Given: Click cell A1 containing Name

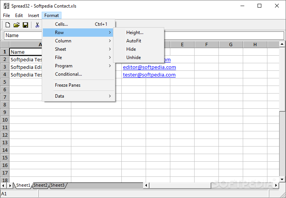Looking at the screenshot, I should (x=26, y=52).
